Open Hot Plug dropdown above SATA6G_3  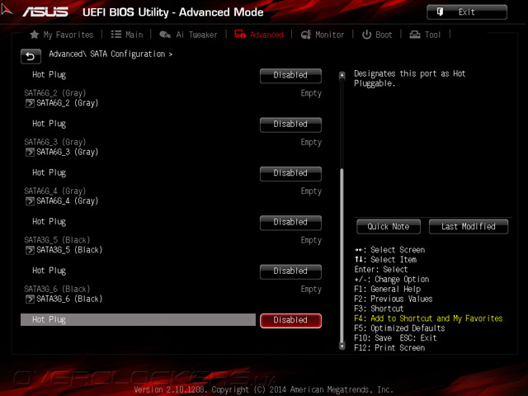tap(290, 125)
